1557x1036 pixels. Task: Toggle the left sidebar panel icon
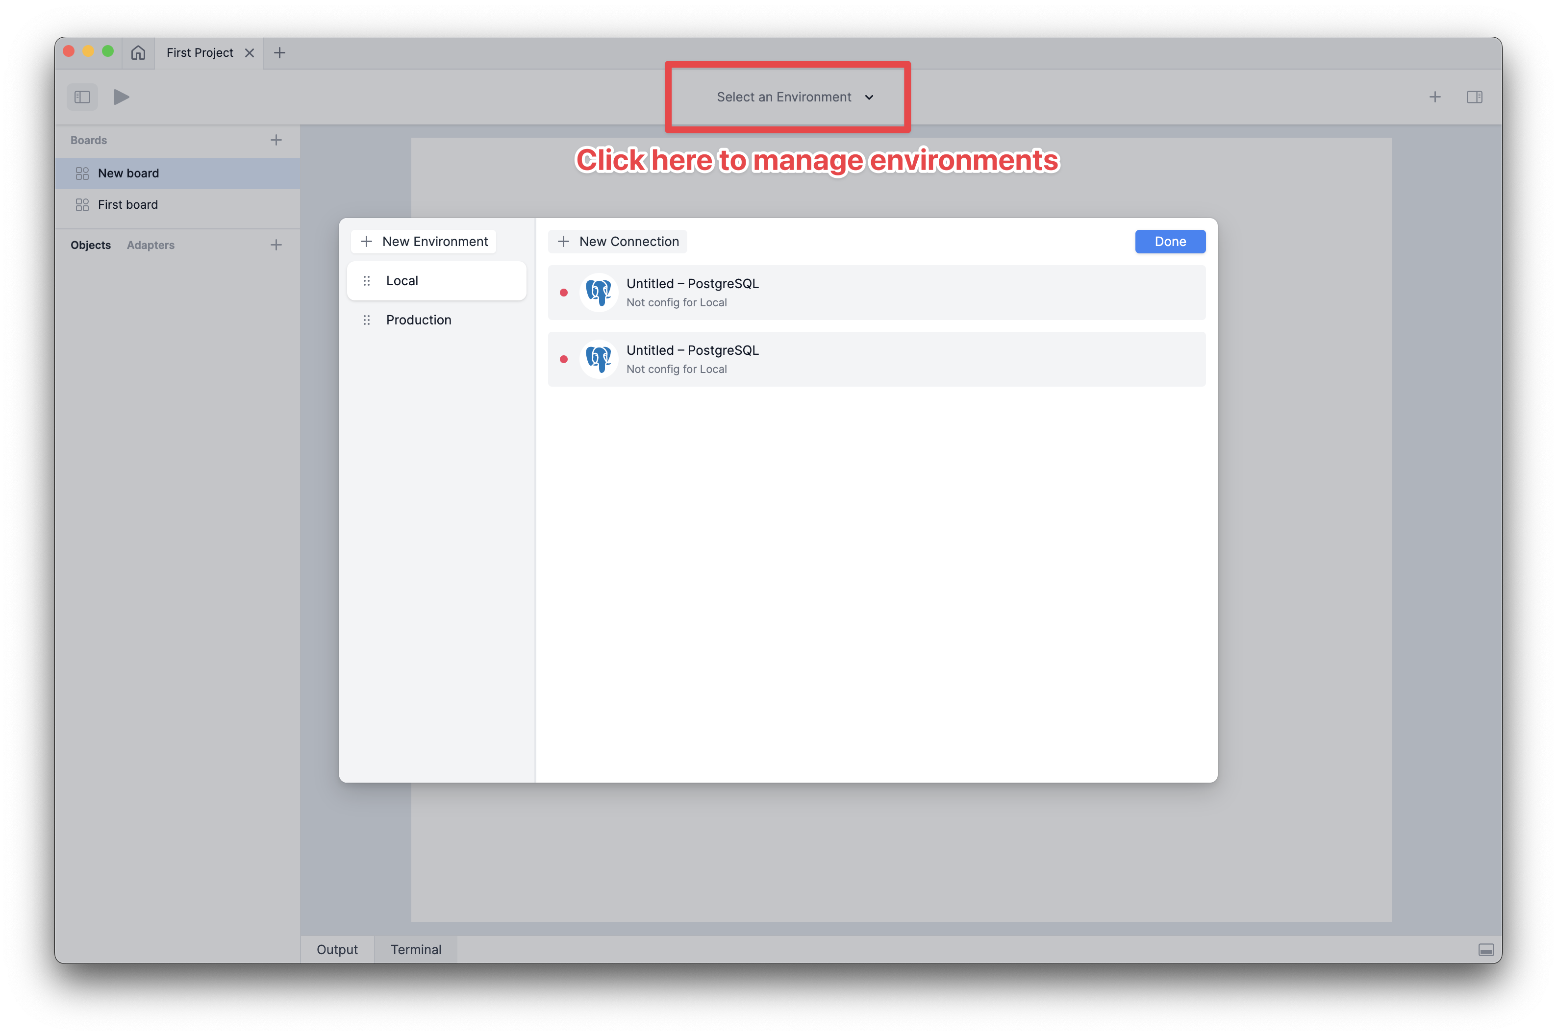point(83,97)
